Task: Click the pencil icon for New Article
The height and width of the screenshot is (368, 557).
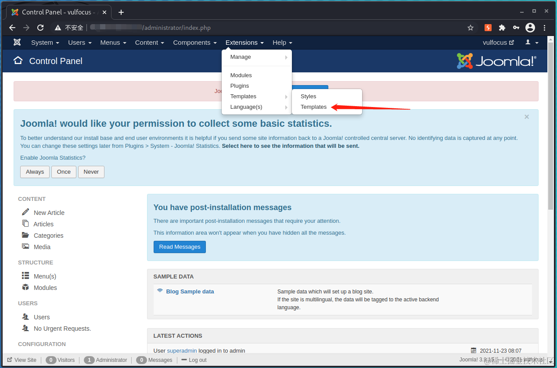Action: [x=26, y=212]
